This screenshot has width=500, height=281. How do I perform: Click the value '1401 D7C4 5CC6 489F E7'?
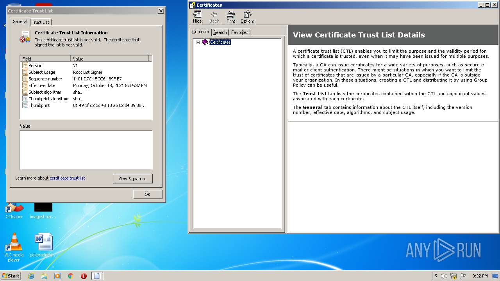[97, 79]
